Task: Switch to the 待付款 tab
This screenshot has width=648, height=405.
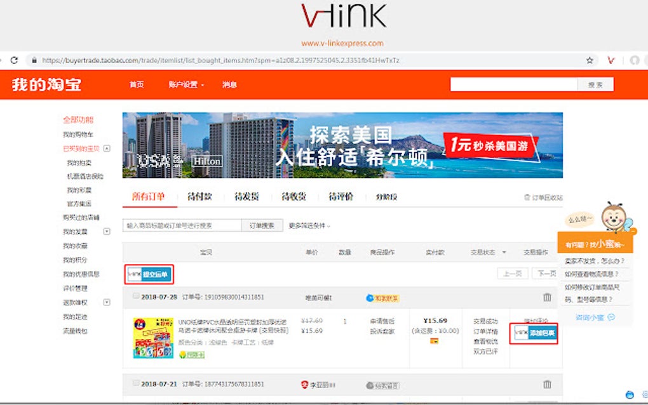Action: (201, 197)
